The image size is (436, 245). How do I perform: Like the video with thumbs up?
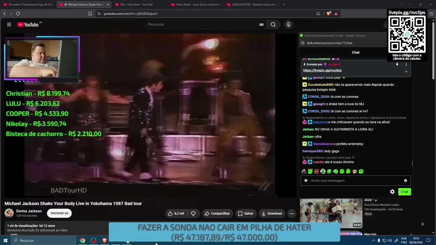(176, 214)
